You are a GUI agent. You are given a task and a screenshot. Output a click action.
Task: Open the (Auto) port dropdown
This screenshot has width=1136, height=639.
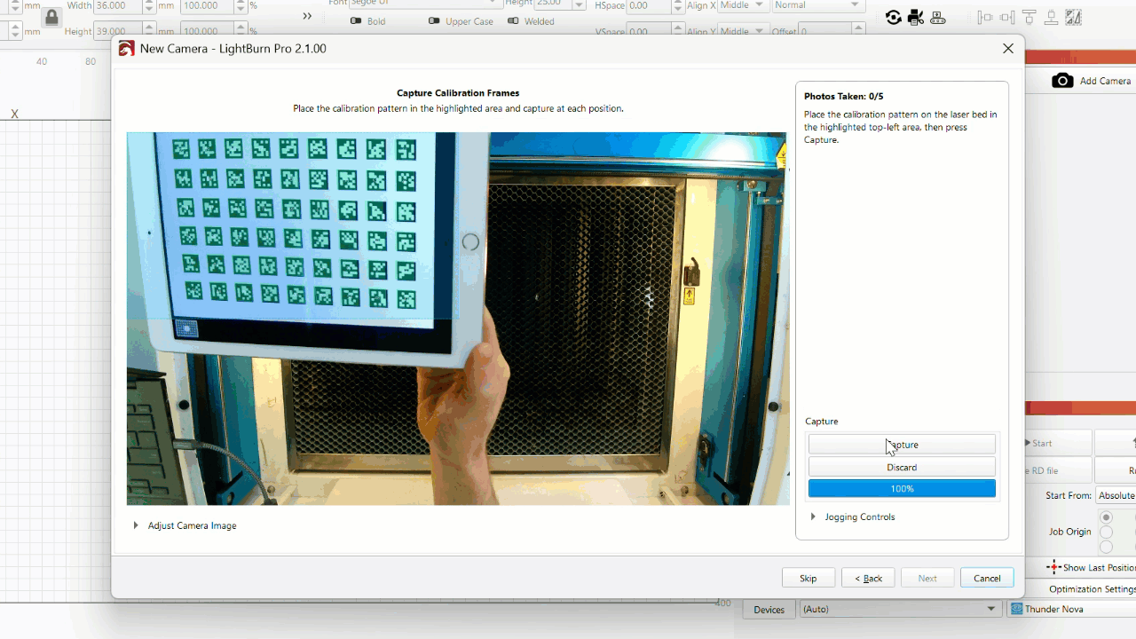[900, 609]
